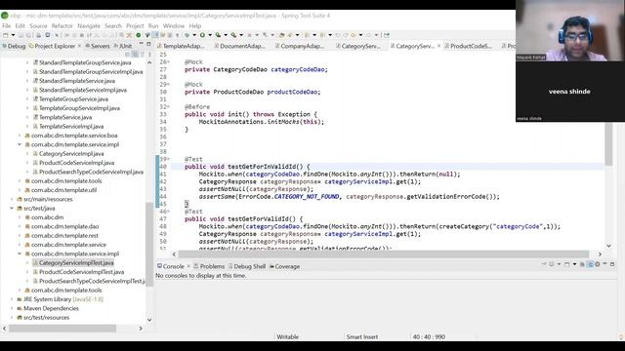
Task: Click the editor horizontal scrollbar
Action: pyautogui.click(x=383, y=253)
